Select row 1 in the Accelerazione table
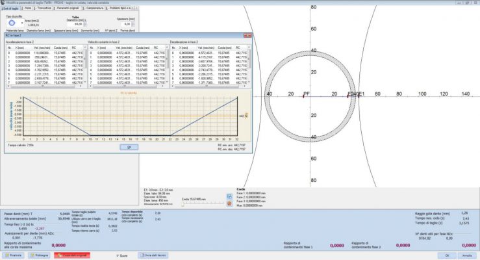Image resolution: width=480 pixels, height=260 pixels. (x=45, y=57)
